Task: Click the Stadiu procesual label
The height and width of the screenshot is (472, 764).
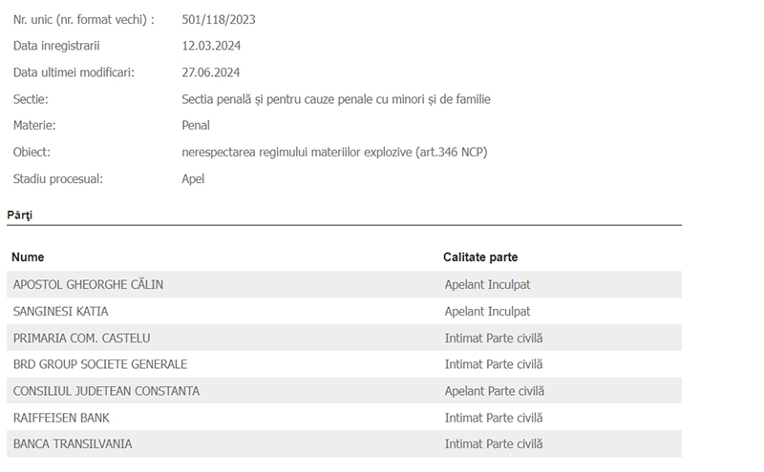Action: click(x=57, y=179)
